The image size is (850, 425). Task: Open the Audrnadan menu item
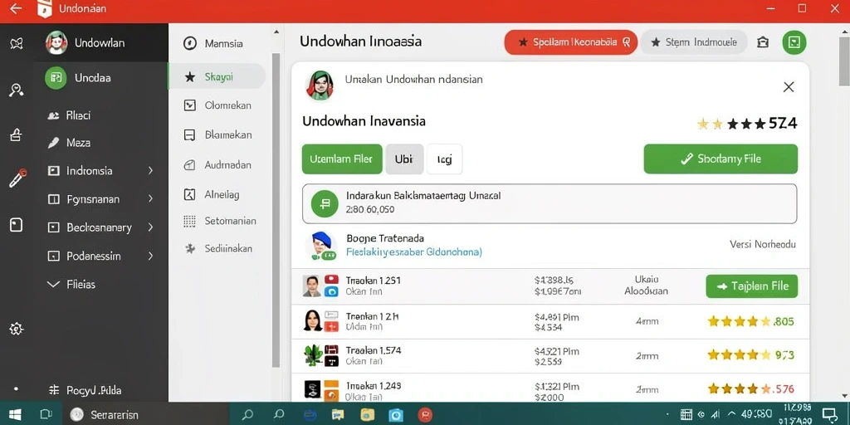pyautogui.click(x=217, y=165)
